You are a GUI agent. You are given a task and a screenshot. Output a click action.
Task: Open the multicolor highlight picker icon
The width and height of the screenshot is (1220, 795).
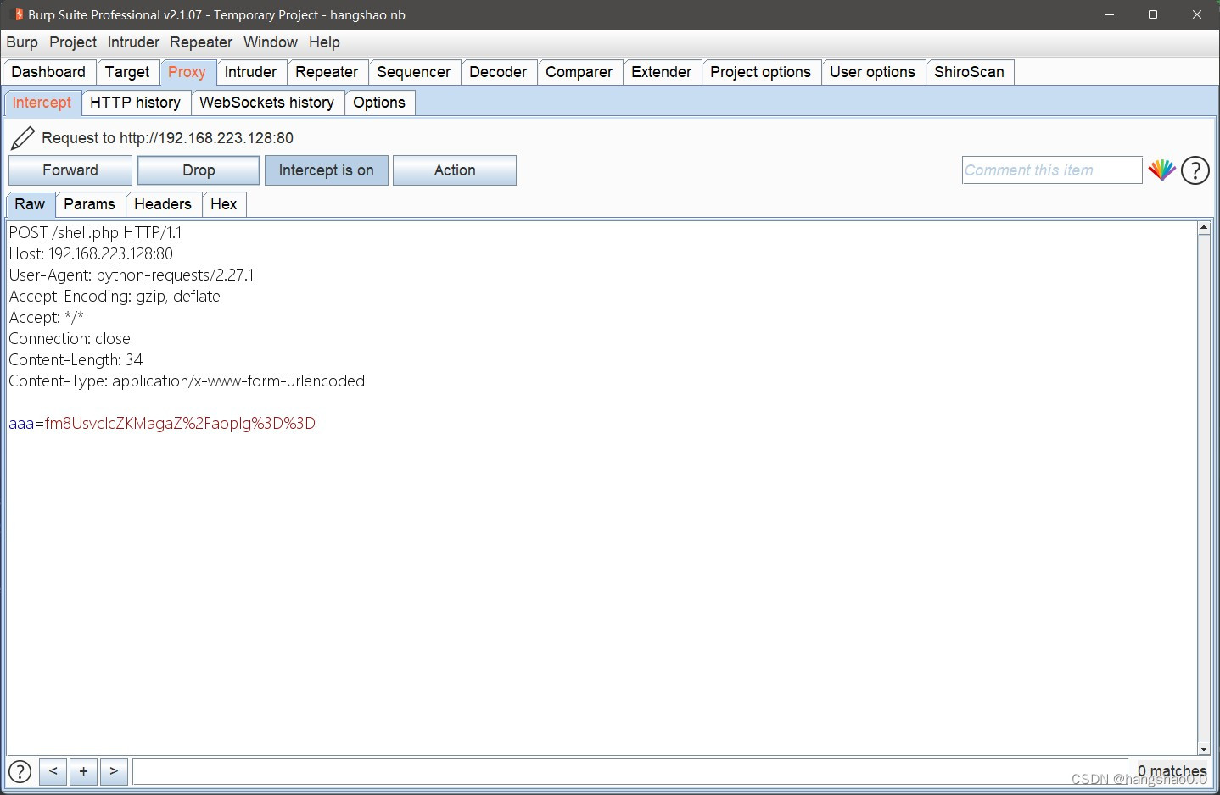(1161, 170)
